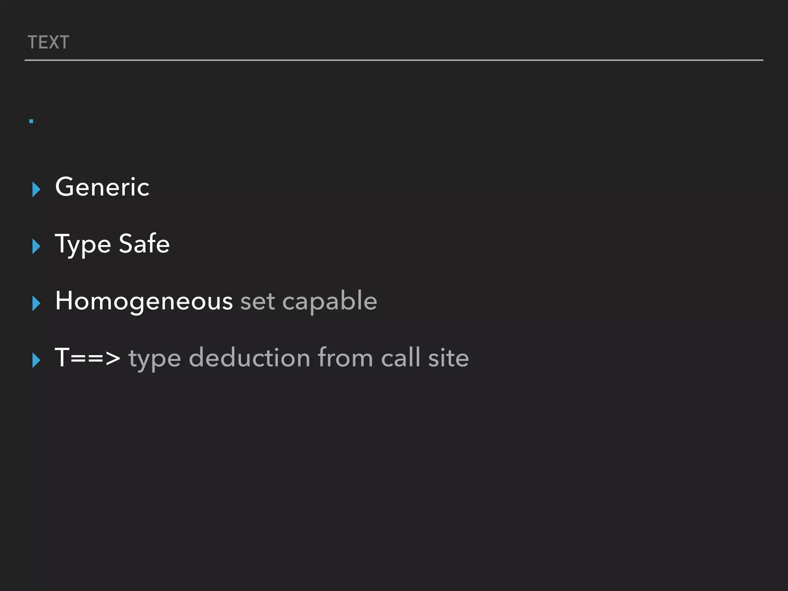The height and width of the screenshot is (591, 788).
Task: Click the word site in last bullet
Action: [x=449, y=358]
